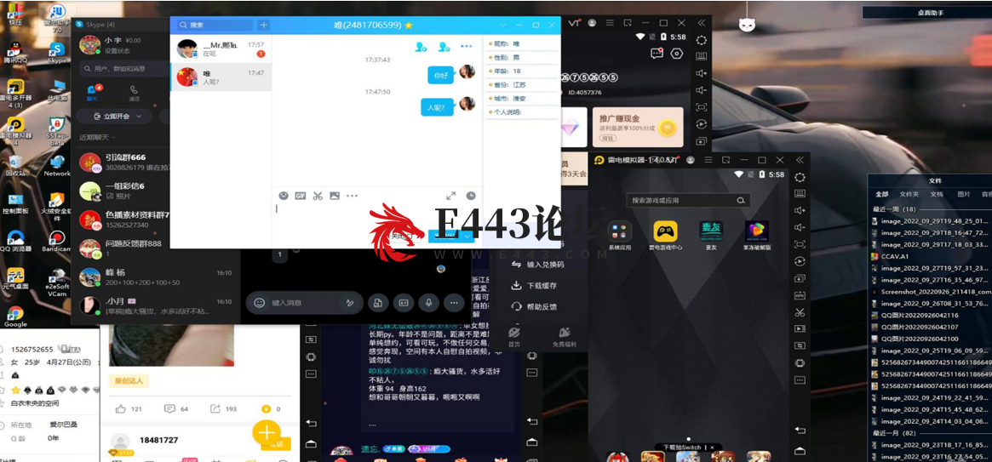Click the 领钱 button on 推广赚现金 card
Image resolution: width=992 pixels, height=462 pixels.
pyautogui.click(x=608, y=138)
